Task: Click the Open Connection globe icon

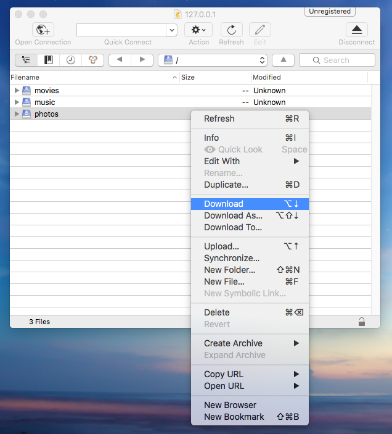Action: click(x=43, y=30)
